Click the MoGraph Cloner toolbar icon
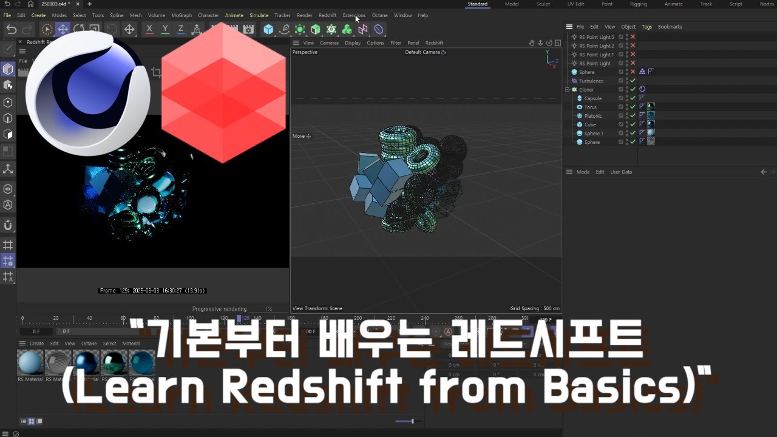 point(331,29)
